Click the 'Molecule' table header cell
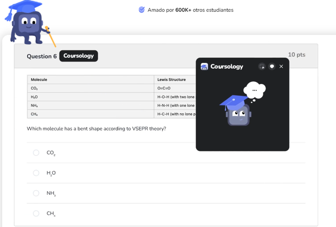336x227 pixels. click(91, 80)
